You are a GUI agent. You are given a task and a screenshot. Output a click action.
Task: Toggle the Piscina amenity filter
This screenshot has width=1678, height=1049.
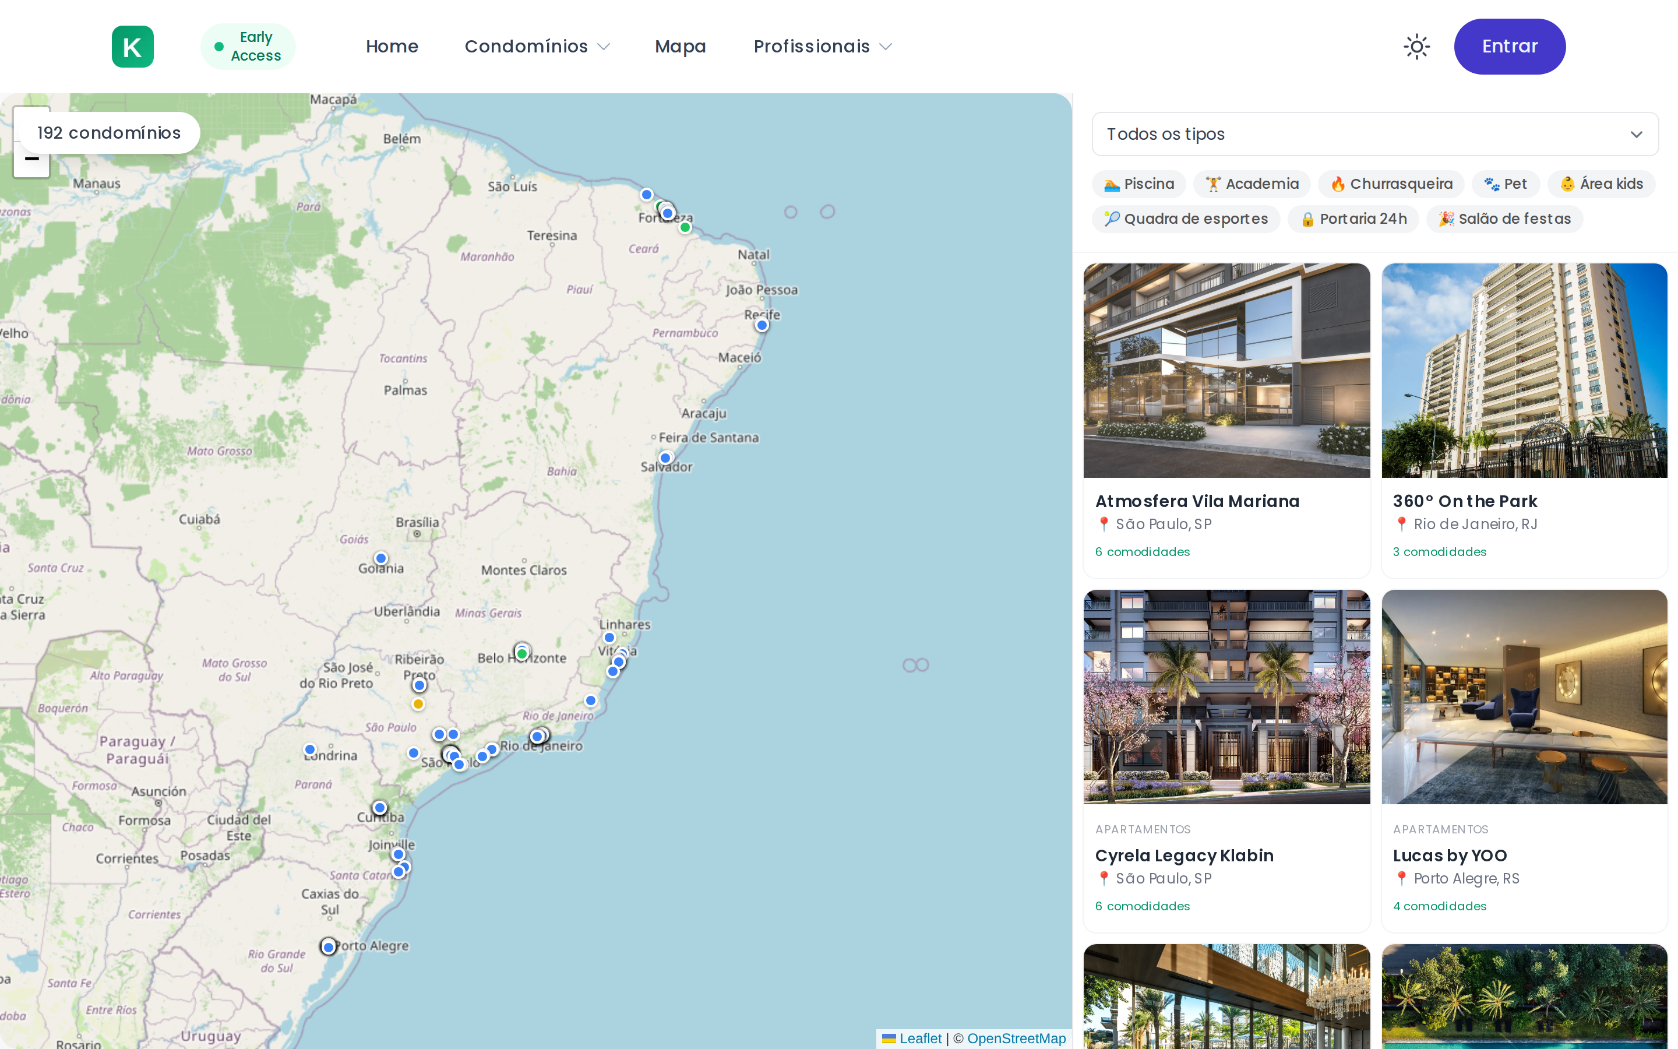pos(1138,184)
